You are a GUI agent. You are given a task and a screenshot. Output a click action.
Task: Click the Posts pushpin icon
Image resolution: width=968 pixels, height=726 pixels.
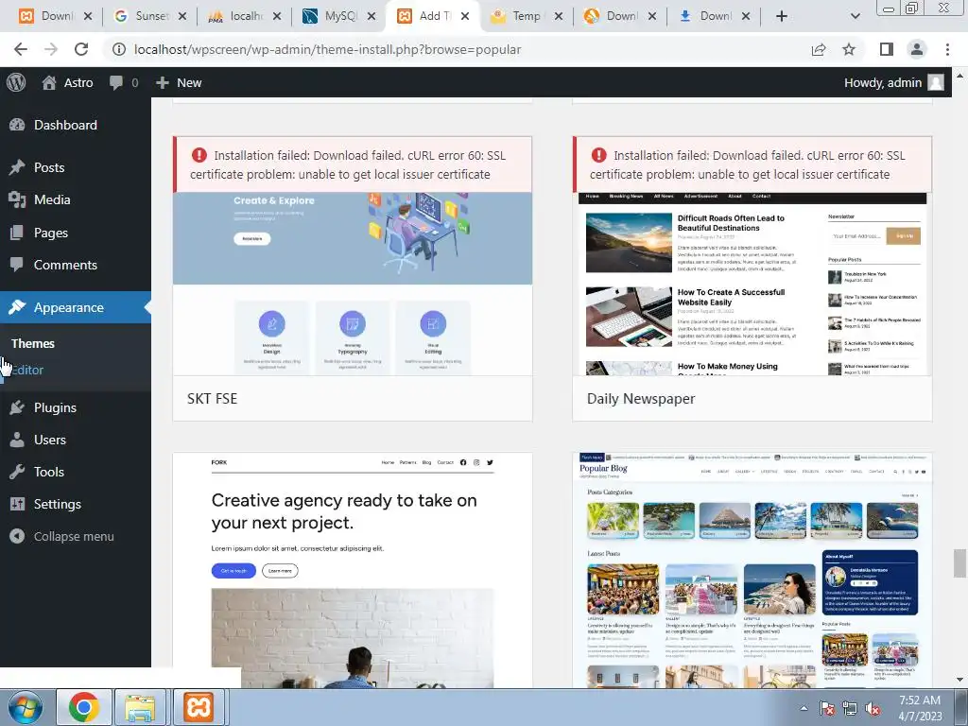(17, 167)
